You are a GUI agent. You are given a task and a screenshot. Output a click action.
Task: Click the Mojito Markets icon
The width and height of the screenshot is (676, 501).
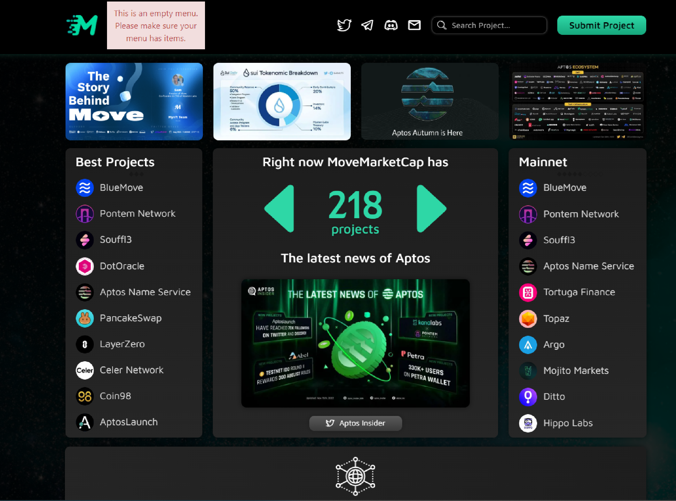point(528,371)
